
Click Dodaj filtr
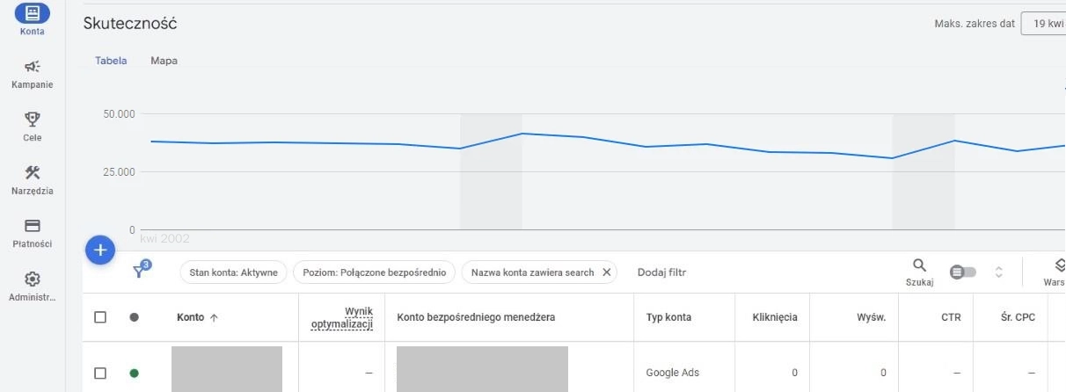[661, 272]
